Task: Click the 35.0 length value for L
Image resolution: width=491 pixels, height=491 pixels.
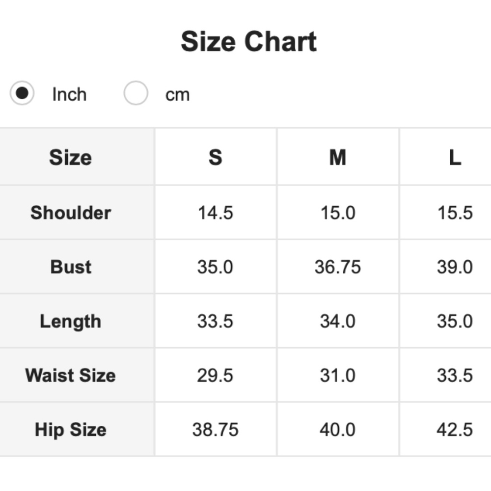Action: 455,321
